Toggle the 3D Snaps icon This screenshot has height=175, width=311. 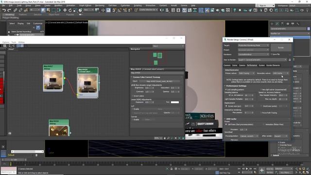pos(114,10)
